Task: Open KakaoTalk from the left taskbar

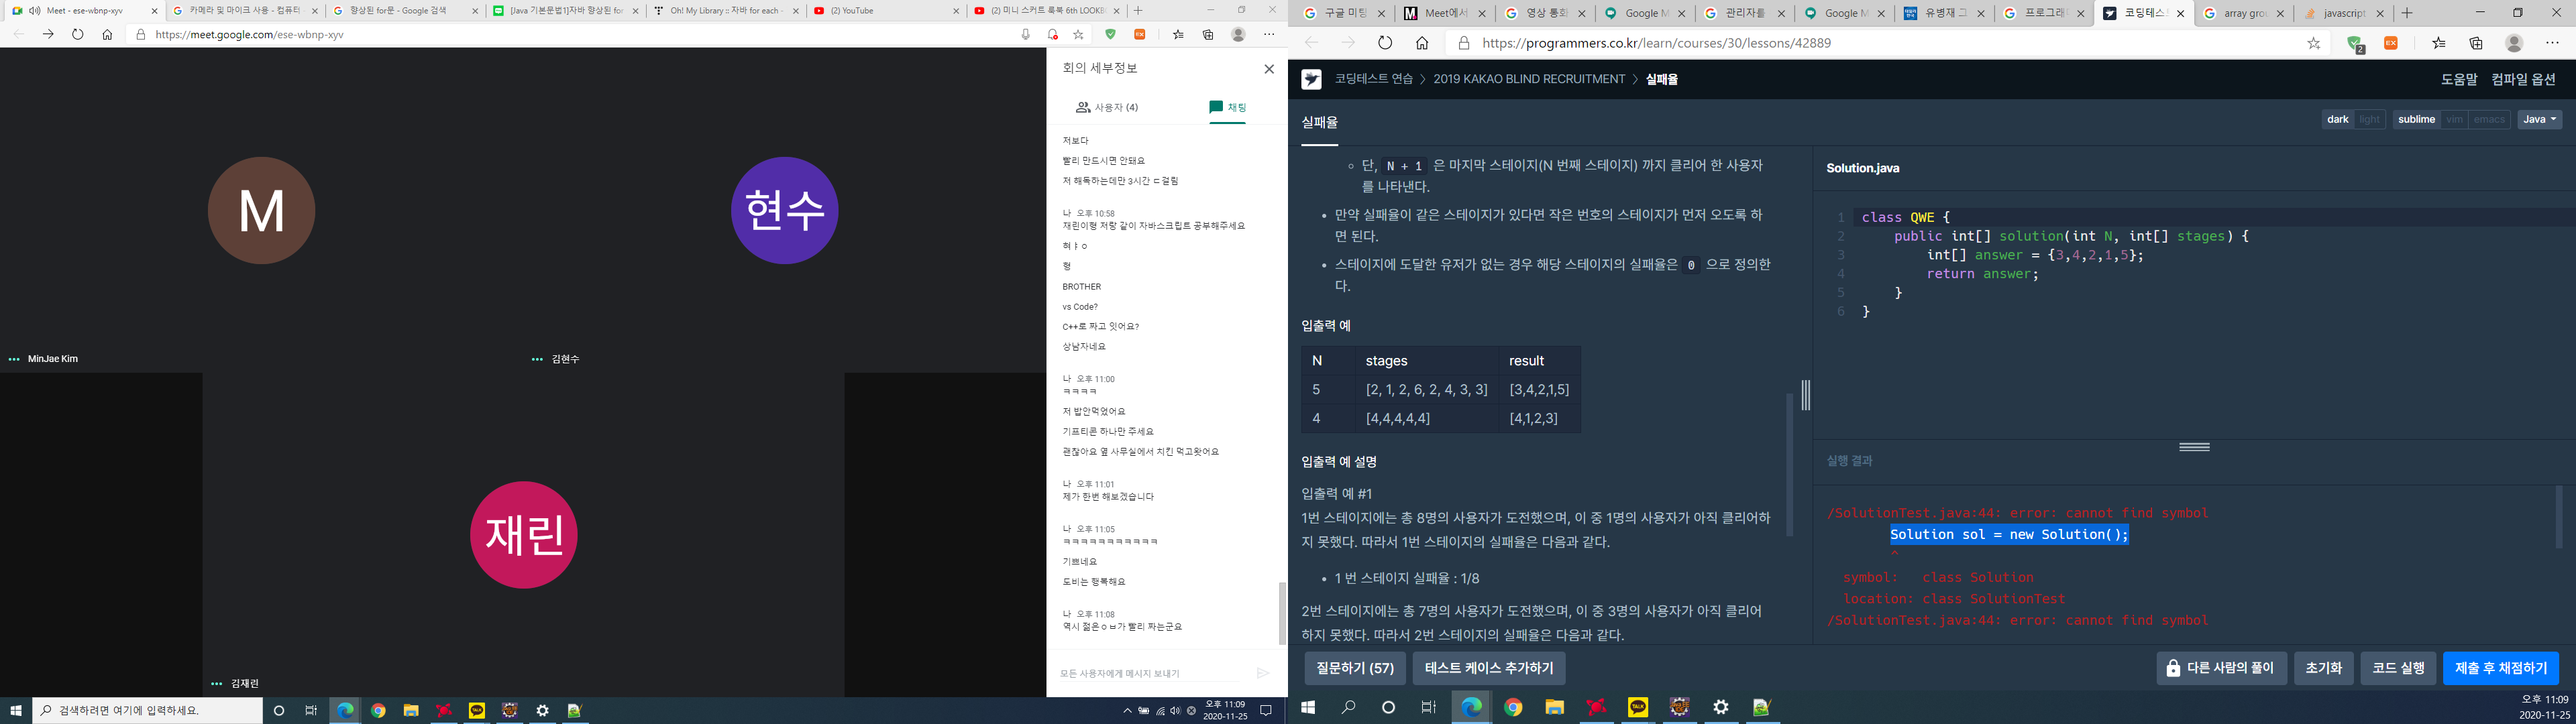Action: click(x=477, y=711)
